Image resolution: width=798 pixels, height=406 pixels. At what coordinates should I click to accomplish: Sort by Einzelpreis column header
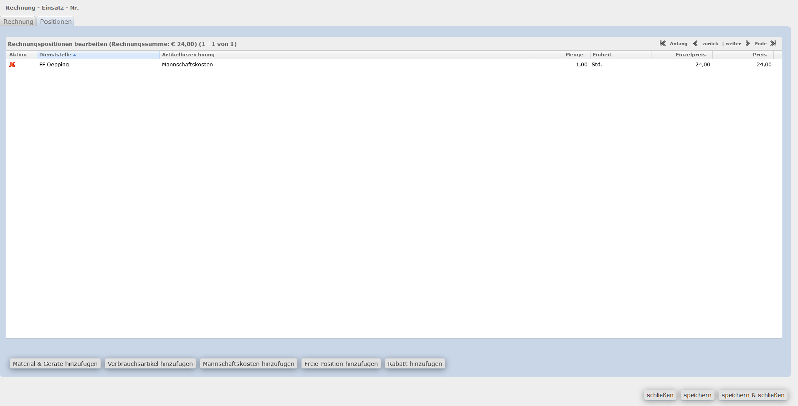point(690,55)
